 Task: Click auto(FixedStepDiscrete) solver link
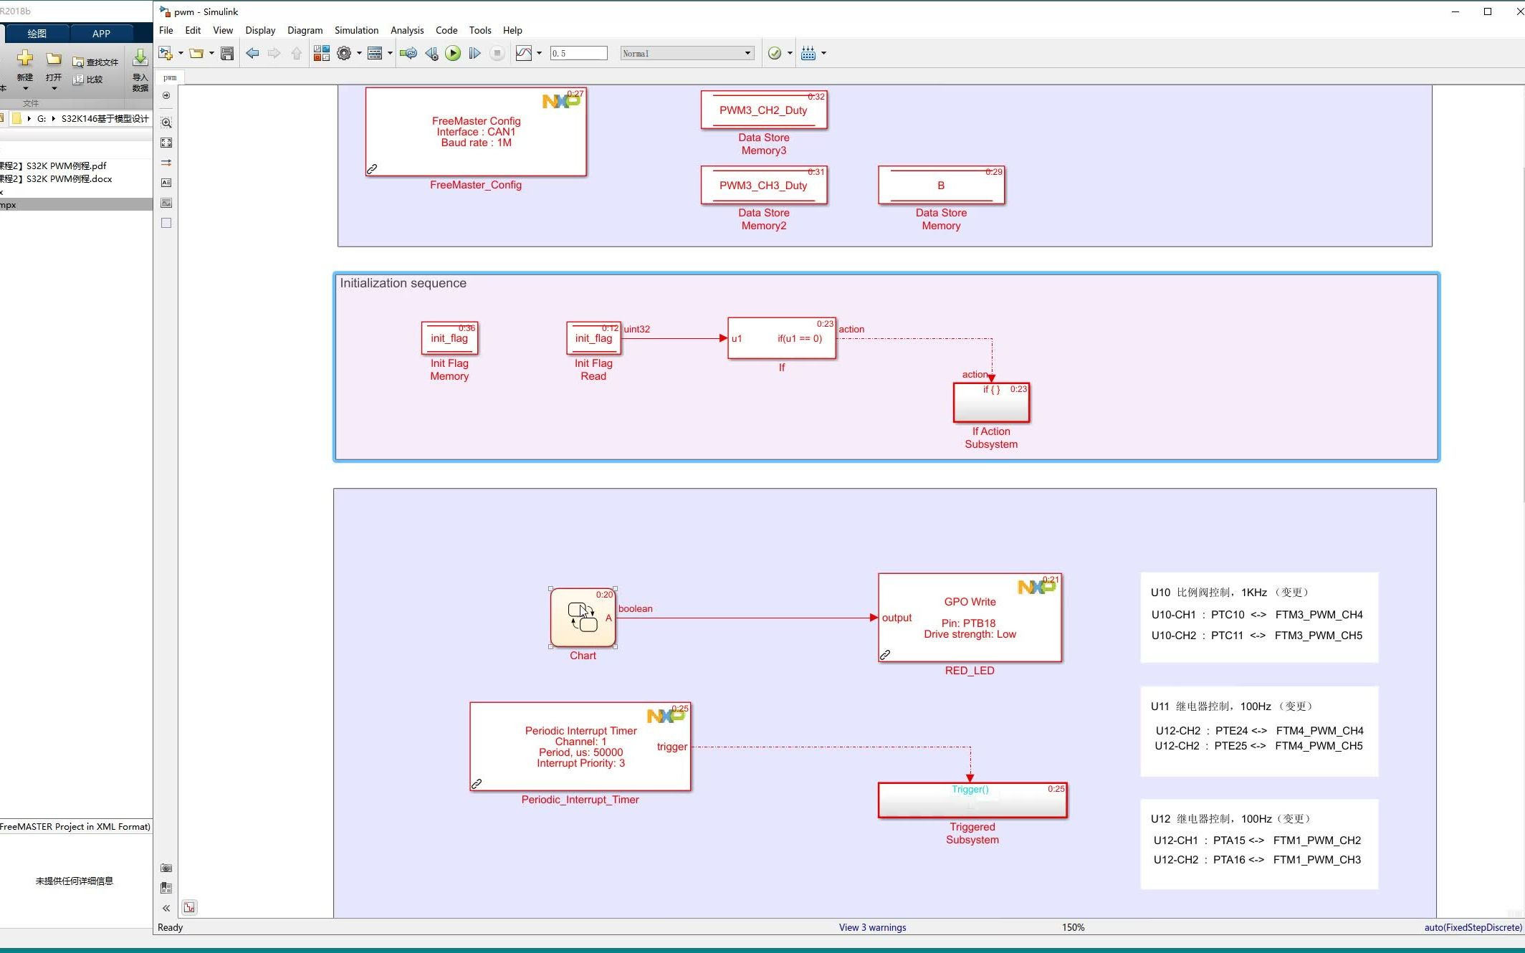pos(1473,927)
